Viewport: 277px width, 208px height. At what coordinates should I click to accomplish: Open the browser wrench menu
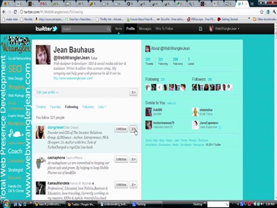(x=274, y=12)
